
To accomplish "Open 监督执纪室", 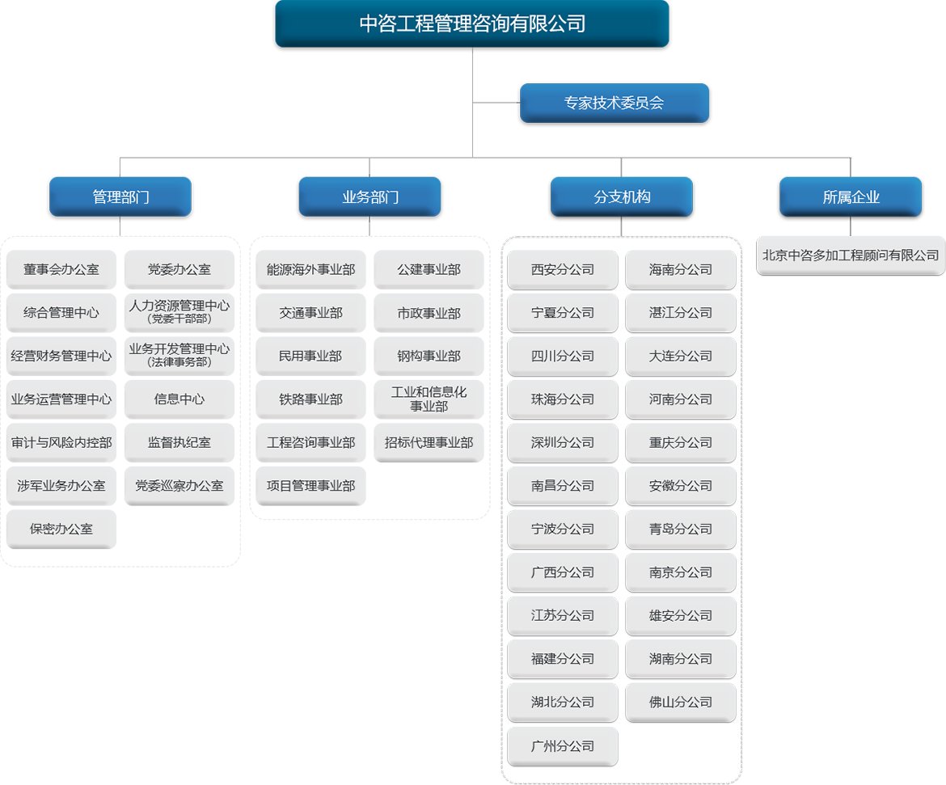I will click(x=179, y=442).
